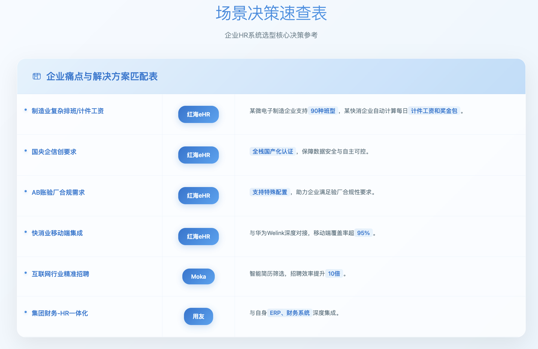Click the 支持特殊配置 highlighted tag
The image size is (538, 349).
(x=270, y=192)
